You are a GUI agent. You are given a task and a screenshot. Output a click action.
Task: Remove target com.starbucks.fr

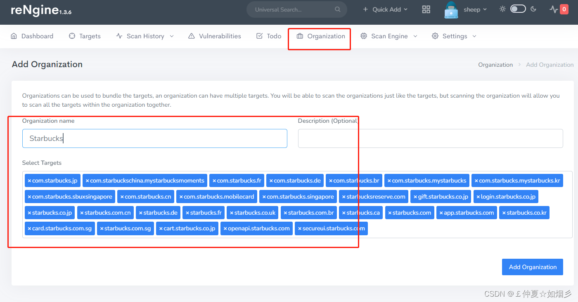[214, 180]
